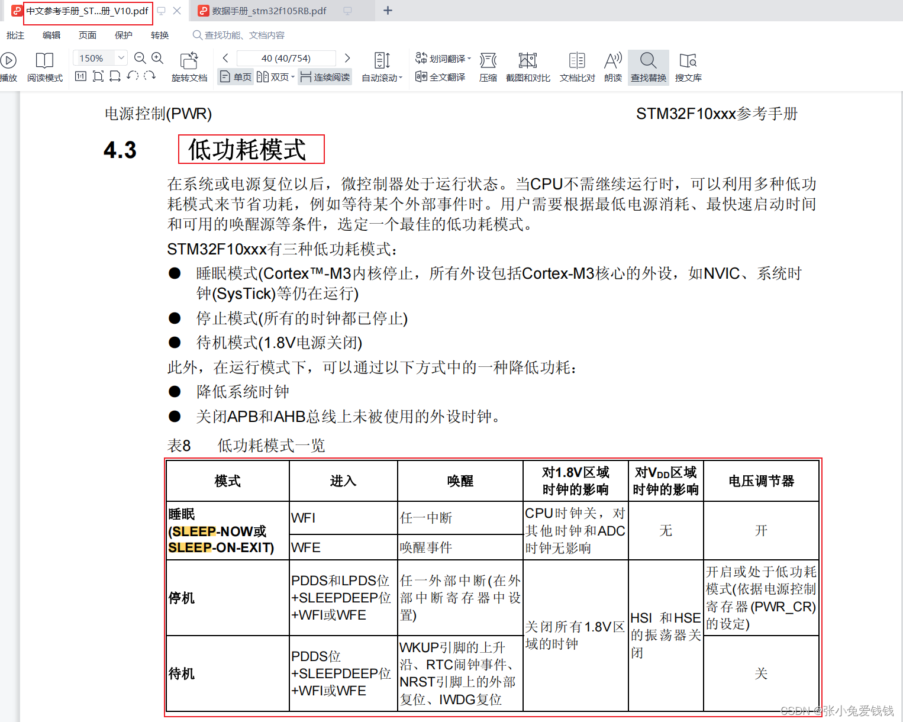
Task: Rotate view counterclockwise icon
Action: tap(133, 76)
